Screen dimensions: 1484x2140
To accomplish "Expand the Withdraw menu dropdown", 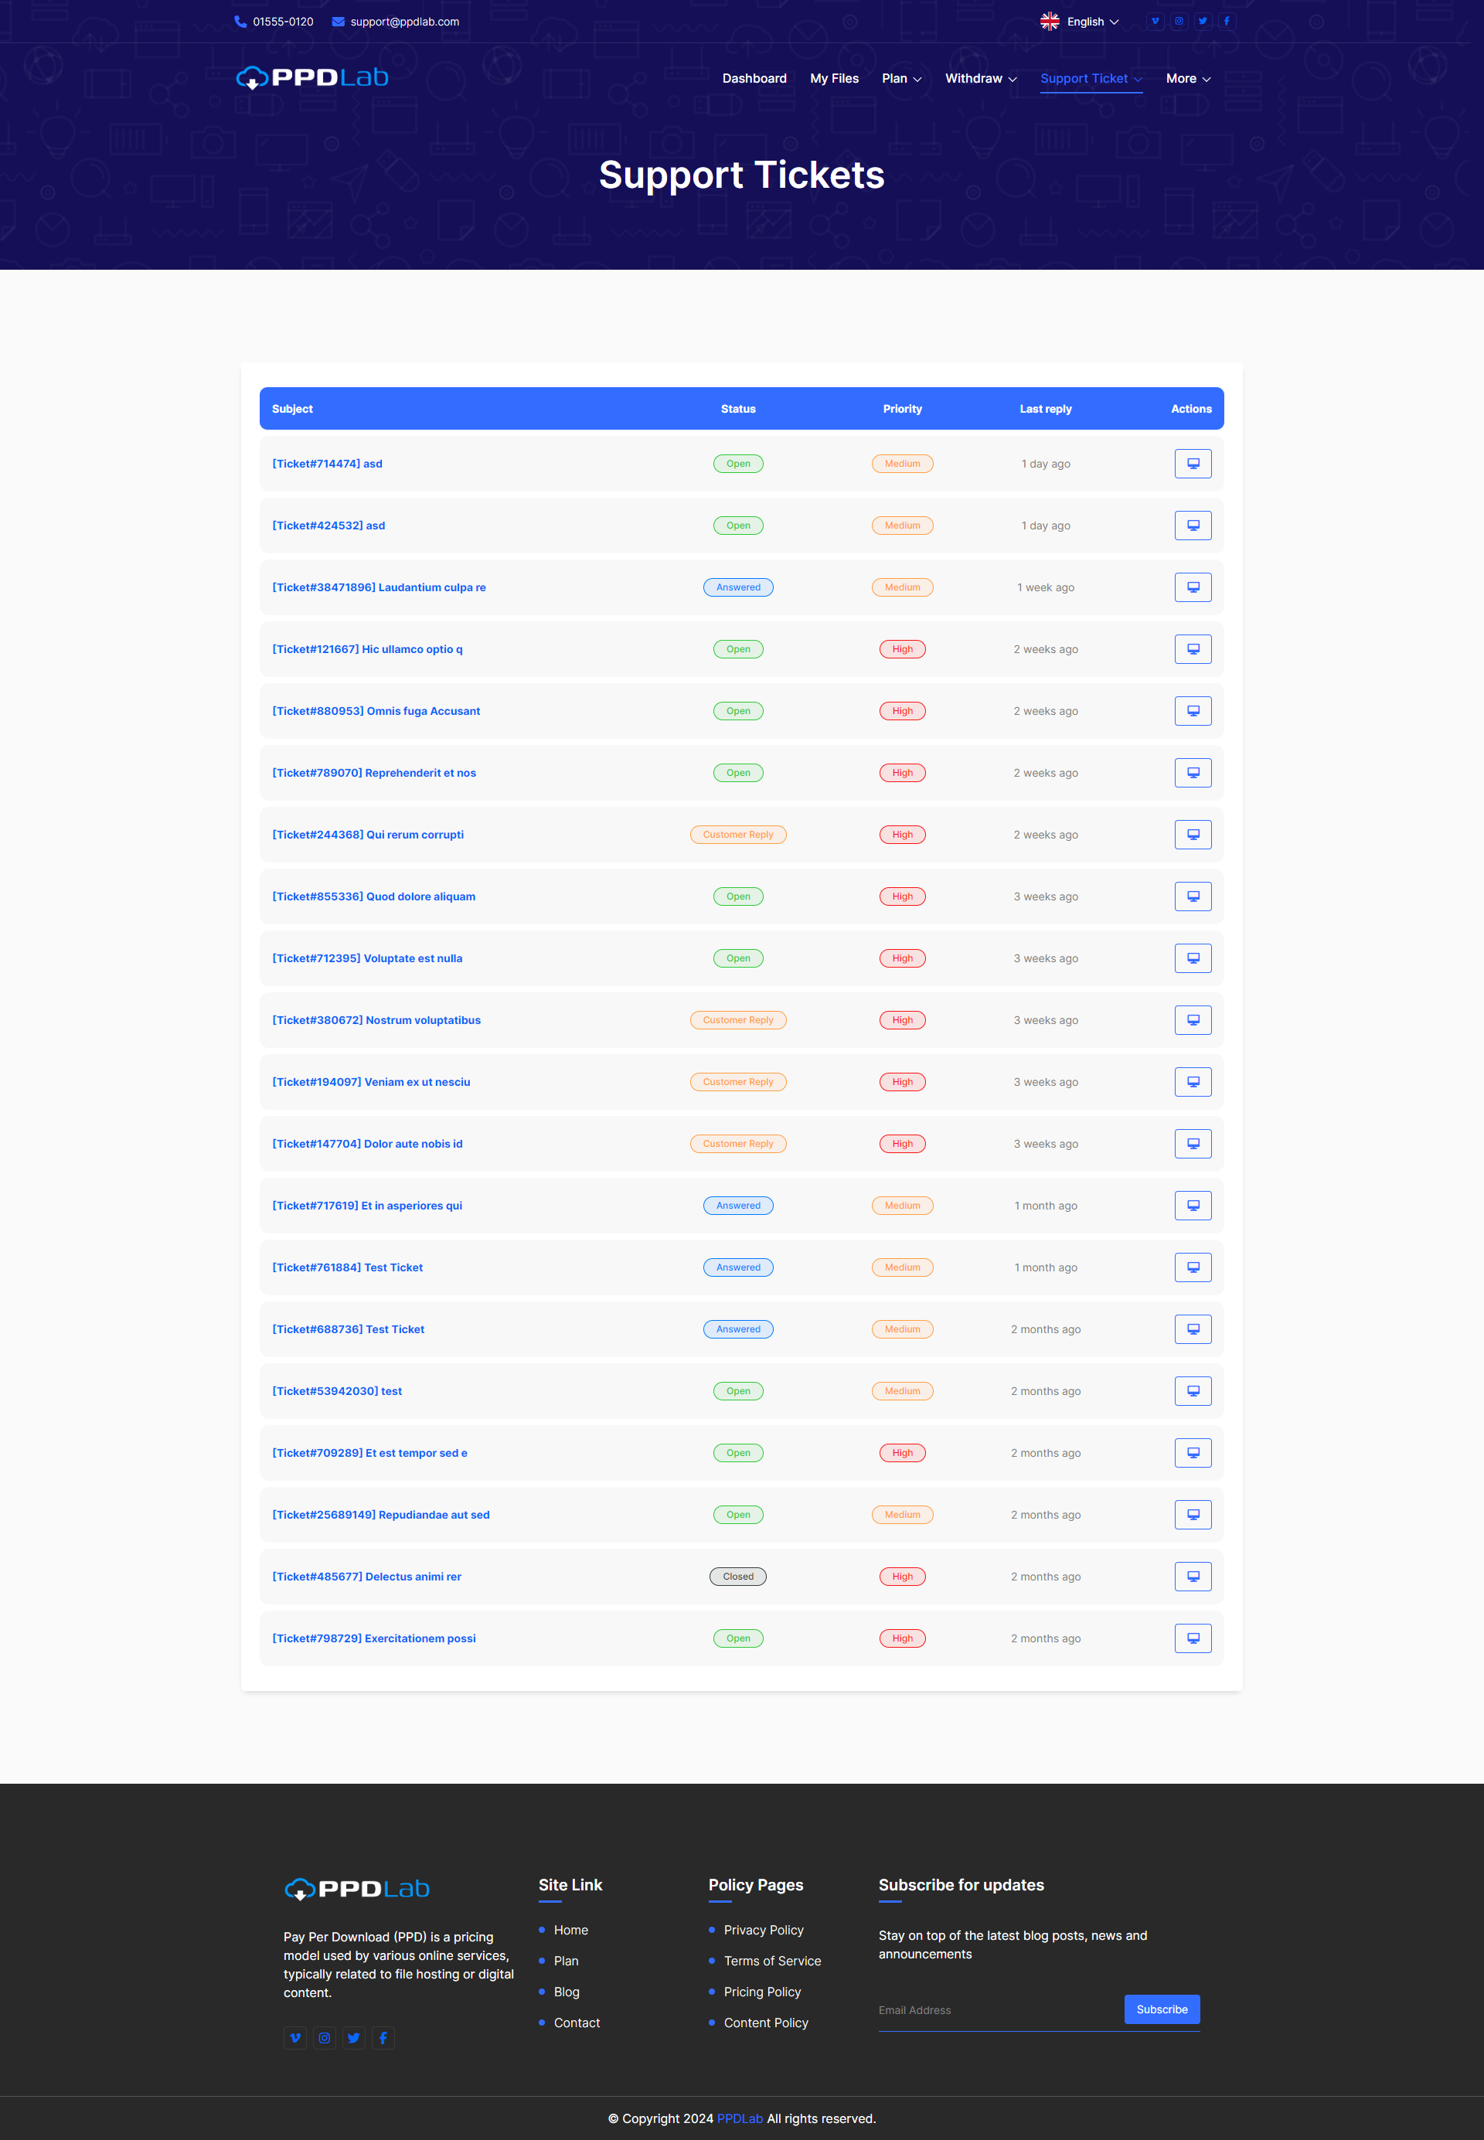I will coord(980,79).
